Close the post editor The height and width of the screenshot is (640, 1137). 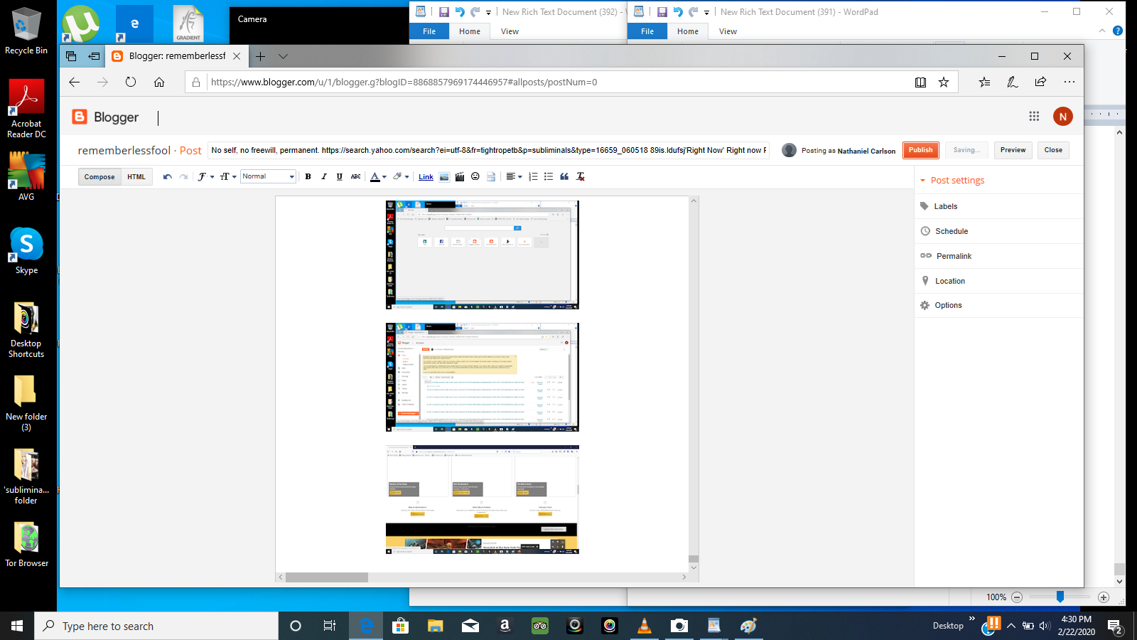(x=1053, y=150)
